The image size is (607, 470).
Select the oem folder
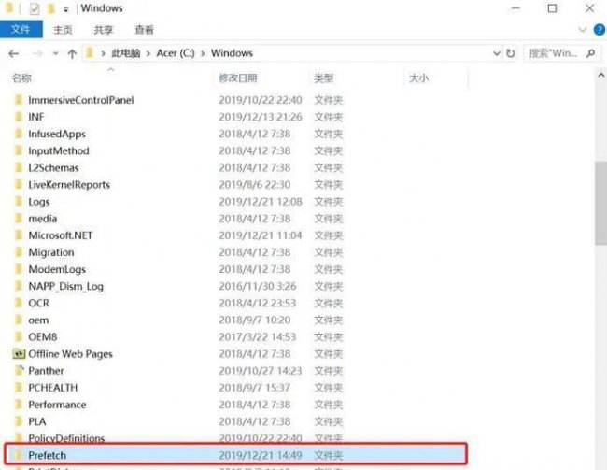tap(38, 320)
